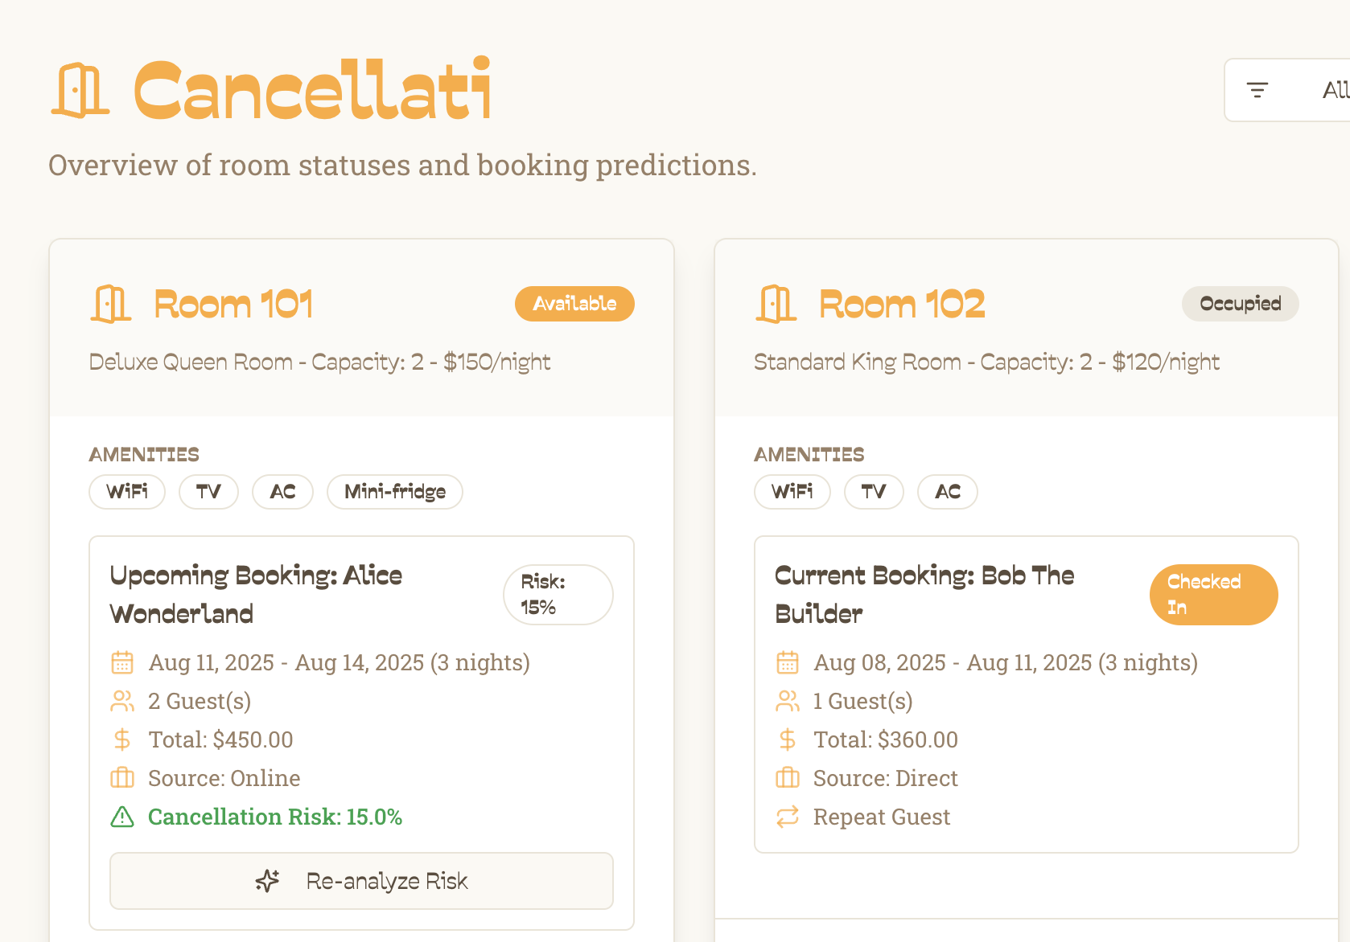Click the repeat arrows icon for Repeat Guest

pyautogui.click(x=788, y=817)
